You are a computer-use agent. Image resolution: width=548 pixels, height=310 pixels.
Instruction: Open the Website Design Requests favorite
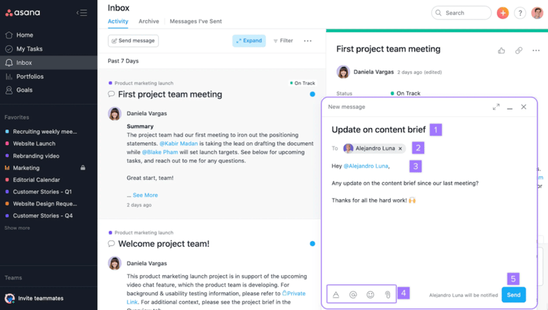(x=45, y=203)
